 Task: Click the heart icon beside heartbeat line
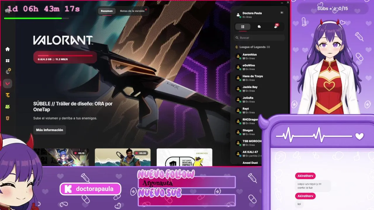359,136
